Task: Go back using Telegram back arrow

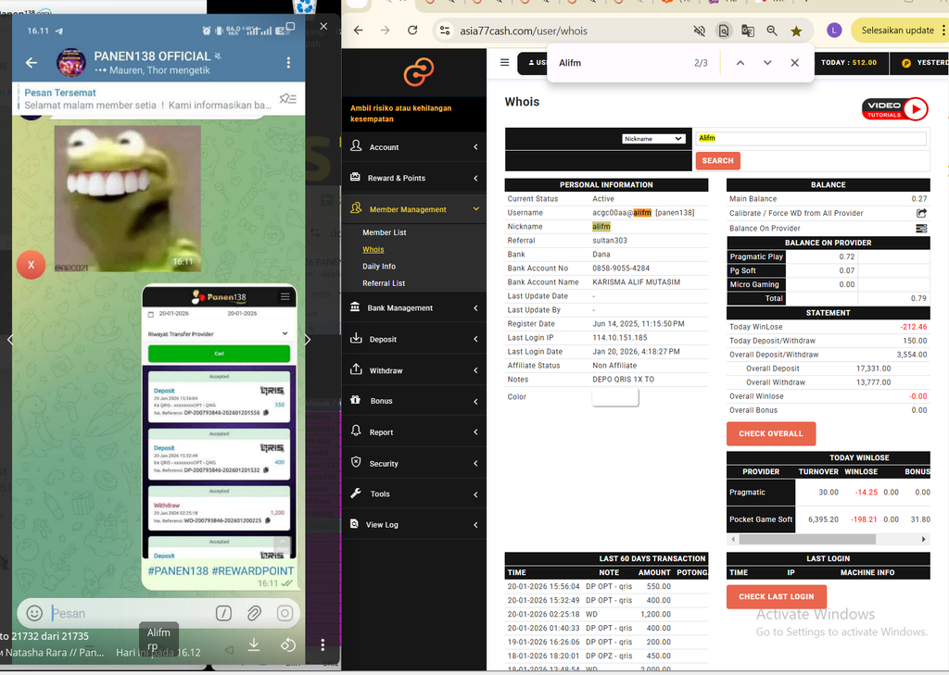Action: point(32,62)
